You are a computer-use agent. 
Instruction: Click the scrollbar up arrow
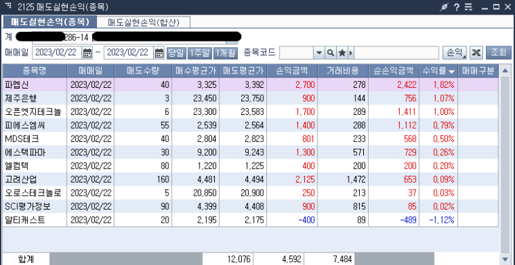[505, 70]
